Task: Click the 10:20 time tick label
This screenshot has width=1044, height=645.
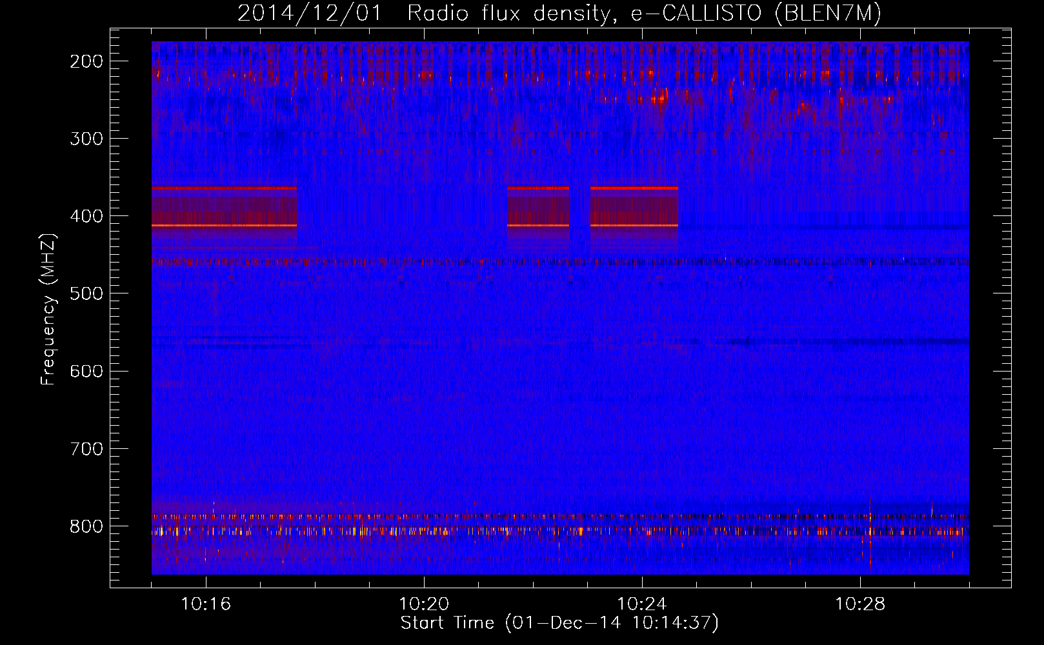Action: click(424, 604)
